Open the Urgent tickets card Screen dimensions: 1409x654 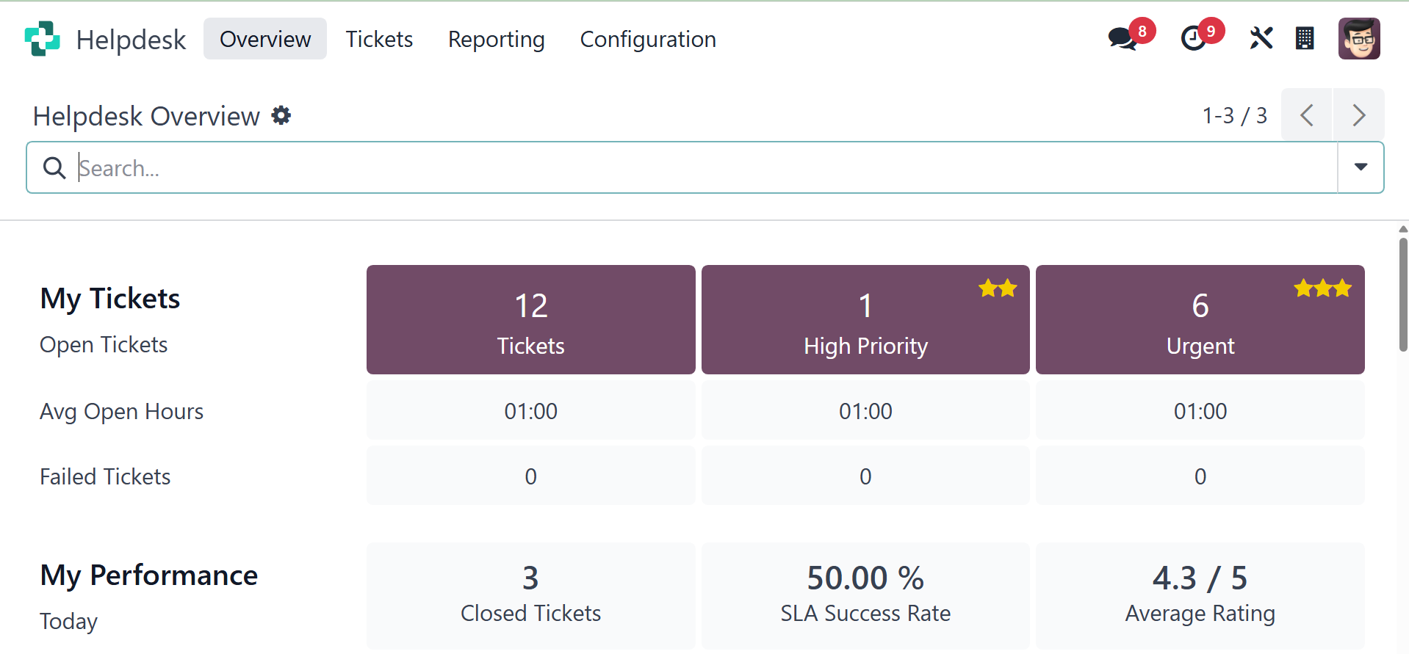coord(1200,320)
